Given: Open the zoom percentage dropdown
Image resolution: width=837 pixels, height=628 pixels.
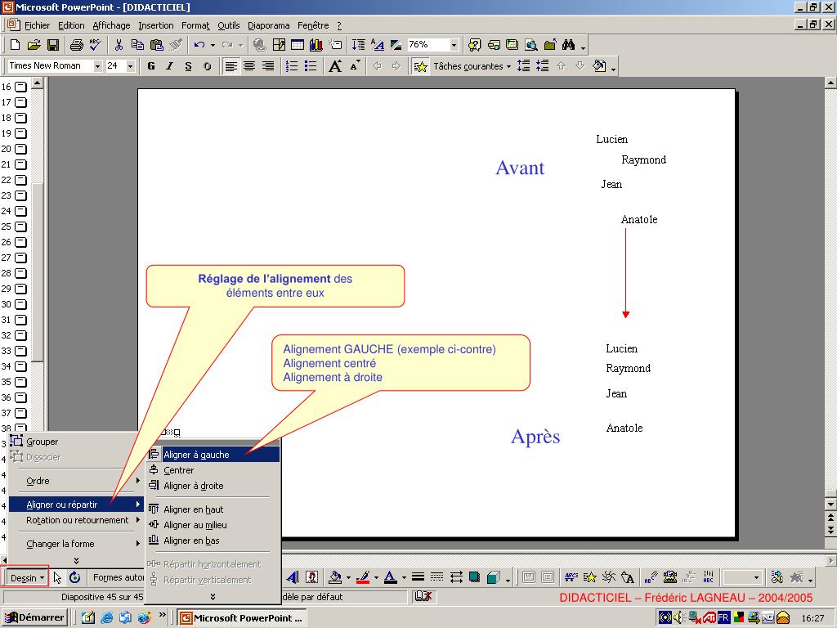Looking at the screenshot, I should (x=454, y=45).
